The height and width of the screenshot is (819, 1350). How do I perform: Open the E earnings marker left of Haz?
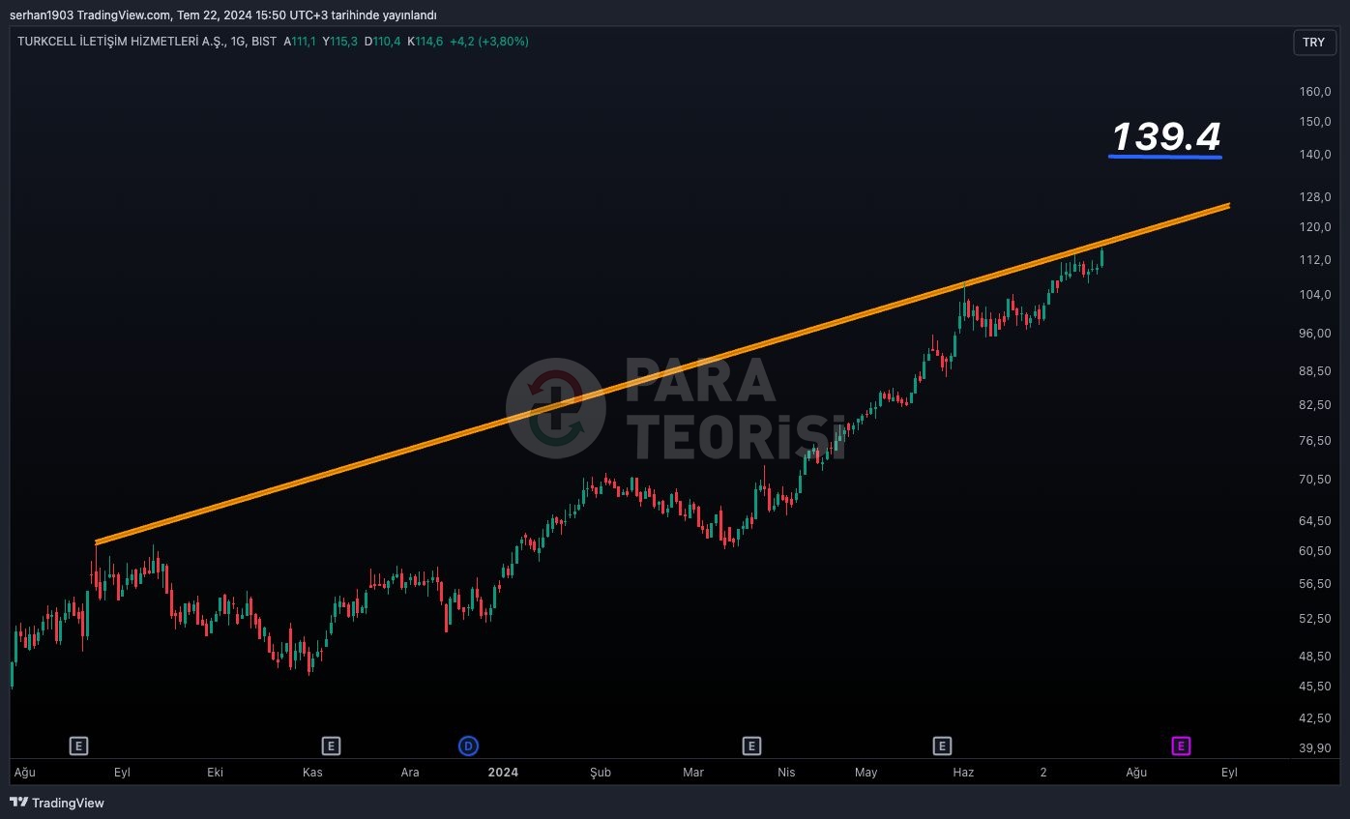[942, 746]
